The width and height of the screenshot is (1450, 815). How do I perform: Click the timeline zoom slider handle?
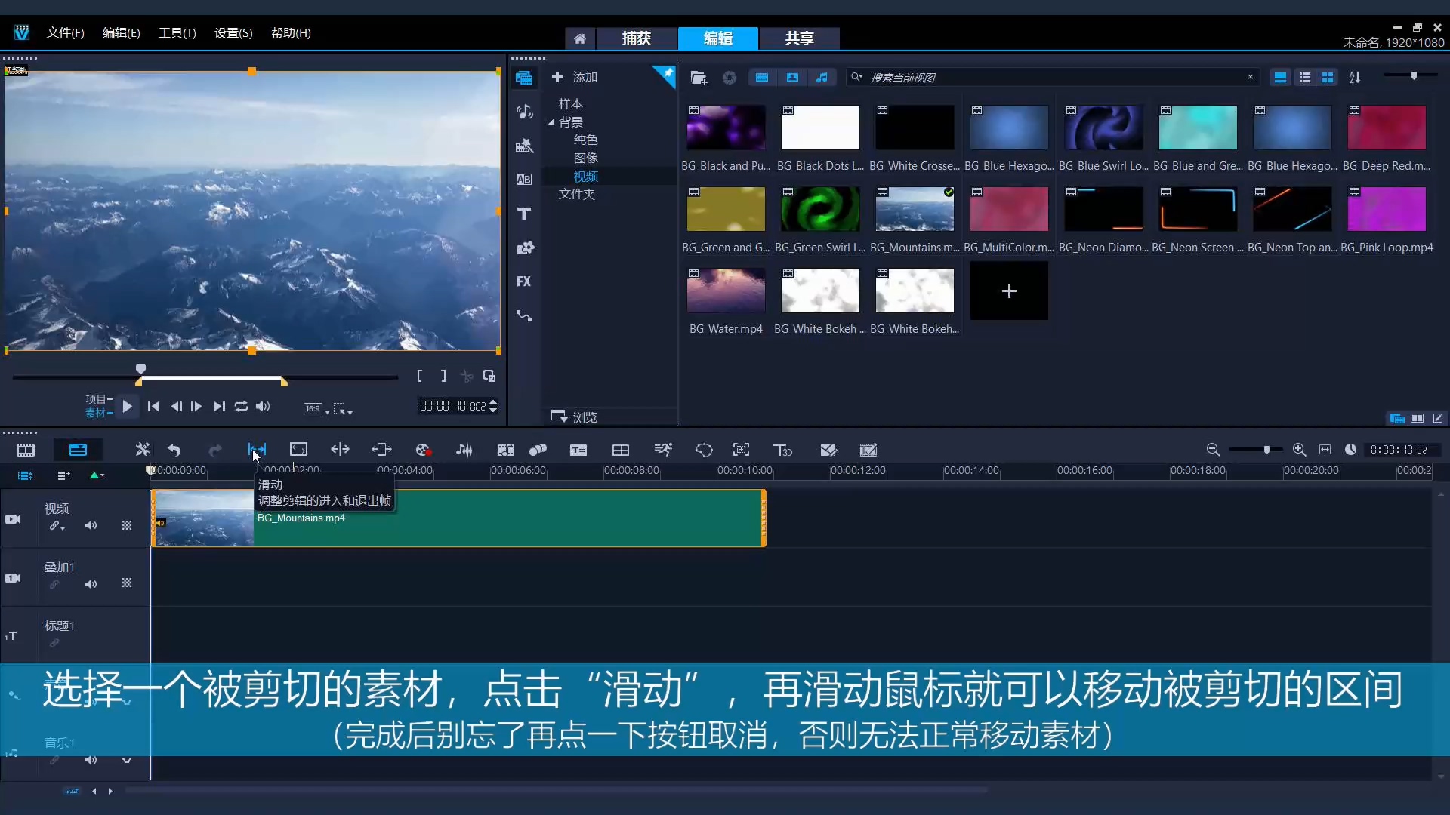click(1266, 450)
